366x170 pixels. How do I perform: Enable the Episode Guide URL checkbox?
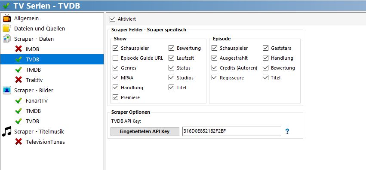[115, 58]
